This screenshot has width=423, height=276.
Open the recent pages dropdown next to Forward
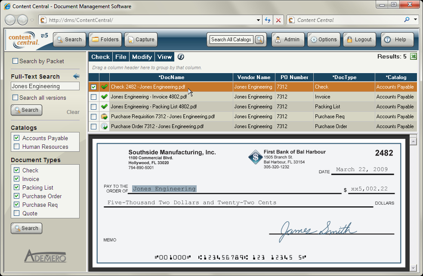click(x=32, y=20)
